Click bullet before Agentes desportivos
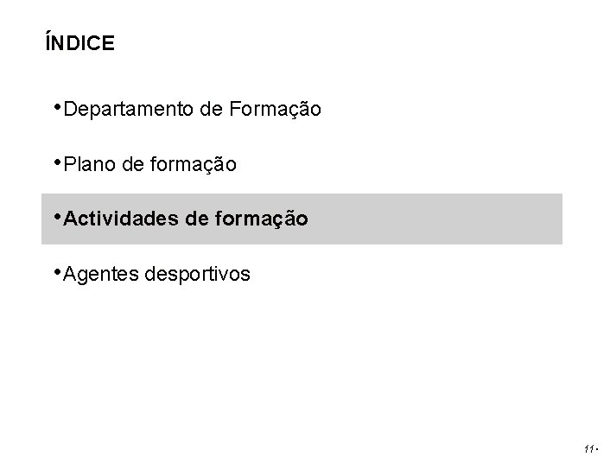Viewport: 610px width, 457px height. pos(58,271)
